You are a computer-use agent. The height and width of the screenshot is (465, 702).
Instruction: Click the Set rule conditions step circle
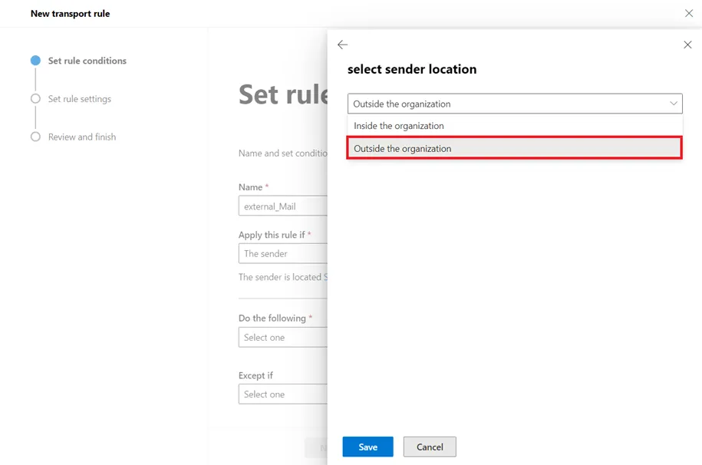(x=35, y=61)
